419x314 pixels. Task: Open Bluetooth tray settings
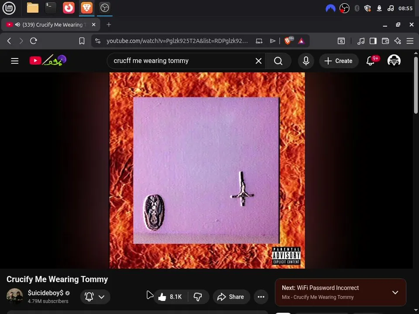tap(357, 8)
